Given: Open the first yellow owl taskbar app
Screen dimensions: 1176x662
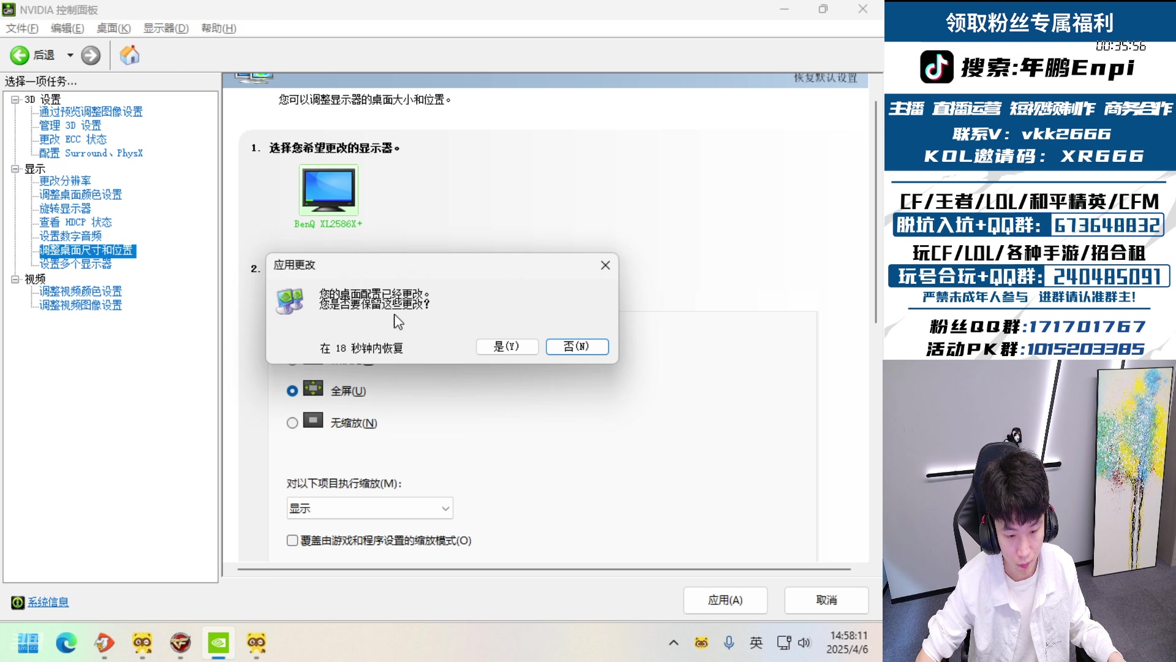Looking at the screenshot, I should (x=142, y=643).
